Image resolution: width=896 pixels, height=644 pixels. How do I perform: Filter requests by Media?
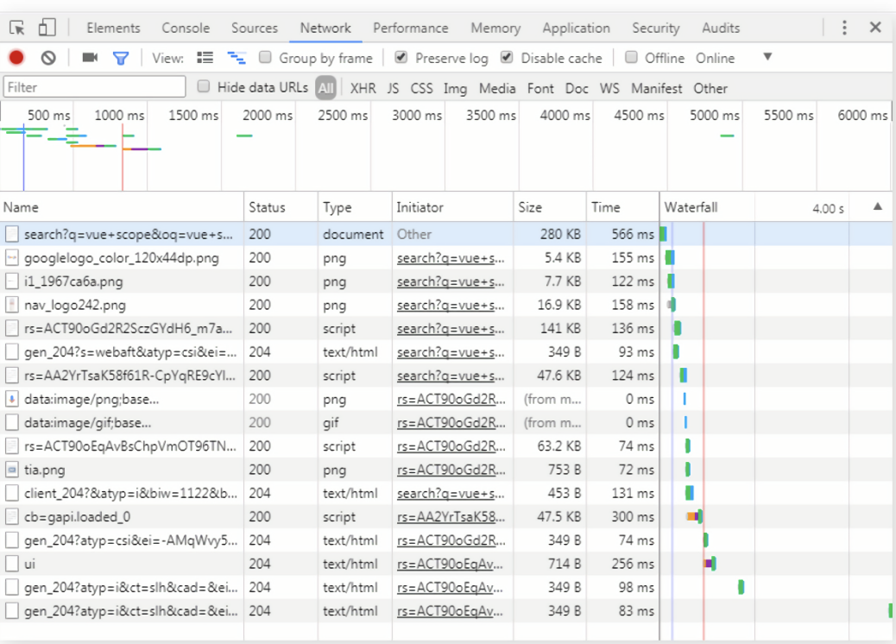point(497,89)
